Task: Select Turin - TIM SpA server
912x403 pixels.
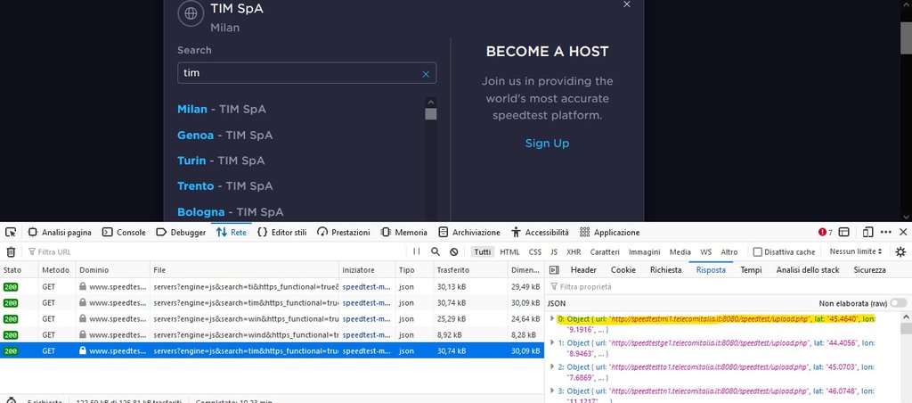Action: (221, 160)
